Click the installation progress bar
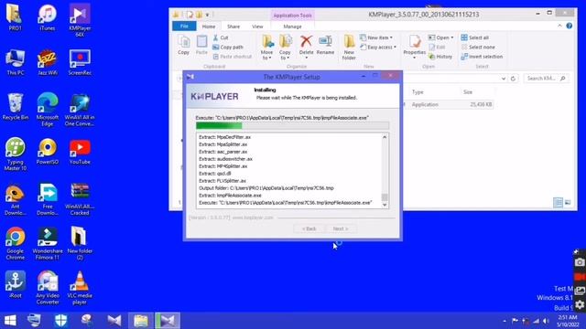The height and width of the screenshot is (329, 586). click(x=292, y=126)
